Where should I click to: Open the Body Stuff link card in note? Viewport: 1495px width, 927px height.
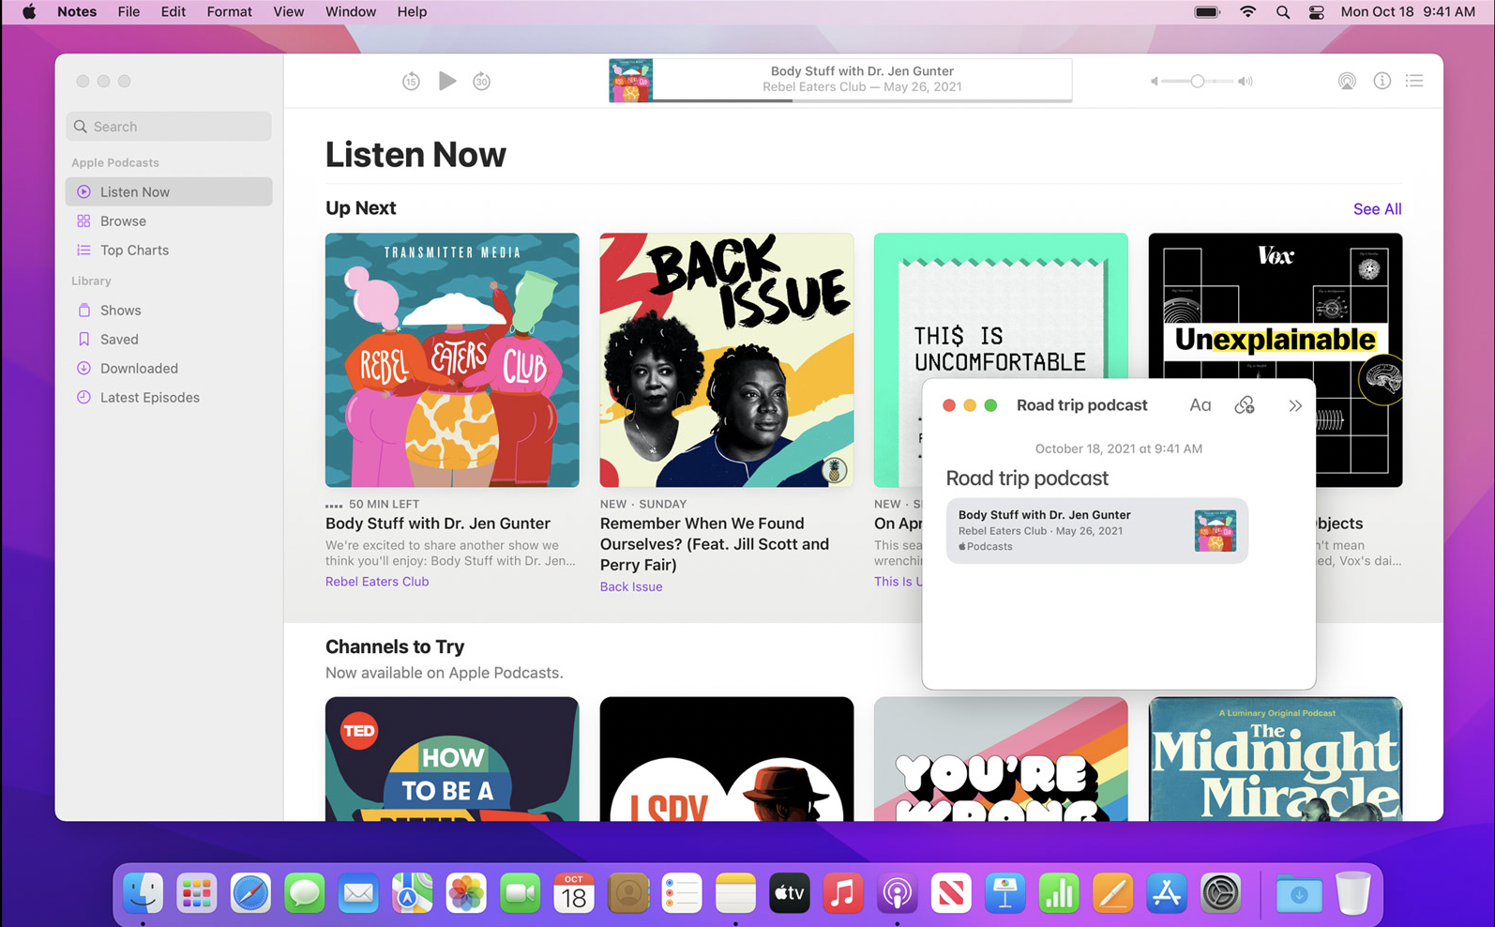pos(1097,531)
